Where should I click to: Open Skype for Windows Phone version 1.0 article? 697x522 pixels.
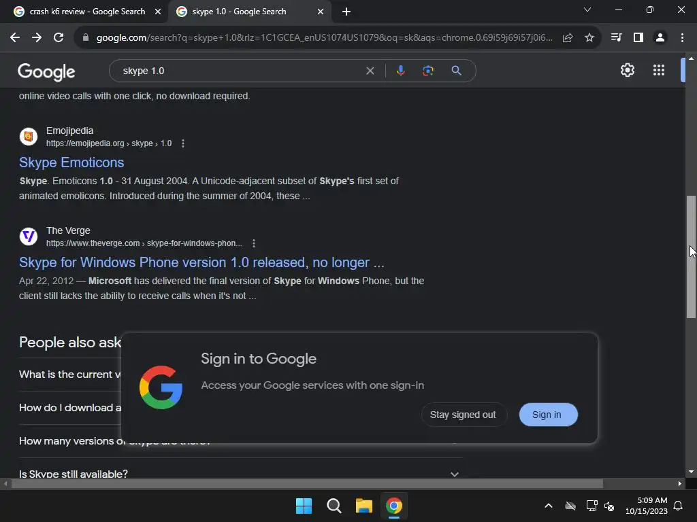tap(201, 262)
